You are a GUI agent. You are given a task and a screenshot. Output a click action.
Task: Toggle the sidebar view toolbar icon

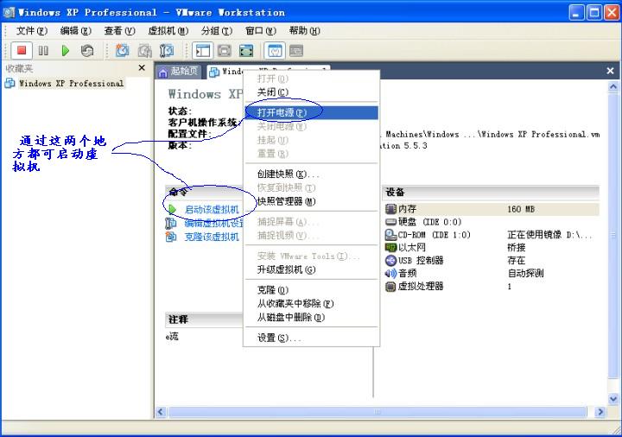click(x=204, y=51)
